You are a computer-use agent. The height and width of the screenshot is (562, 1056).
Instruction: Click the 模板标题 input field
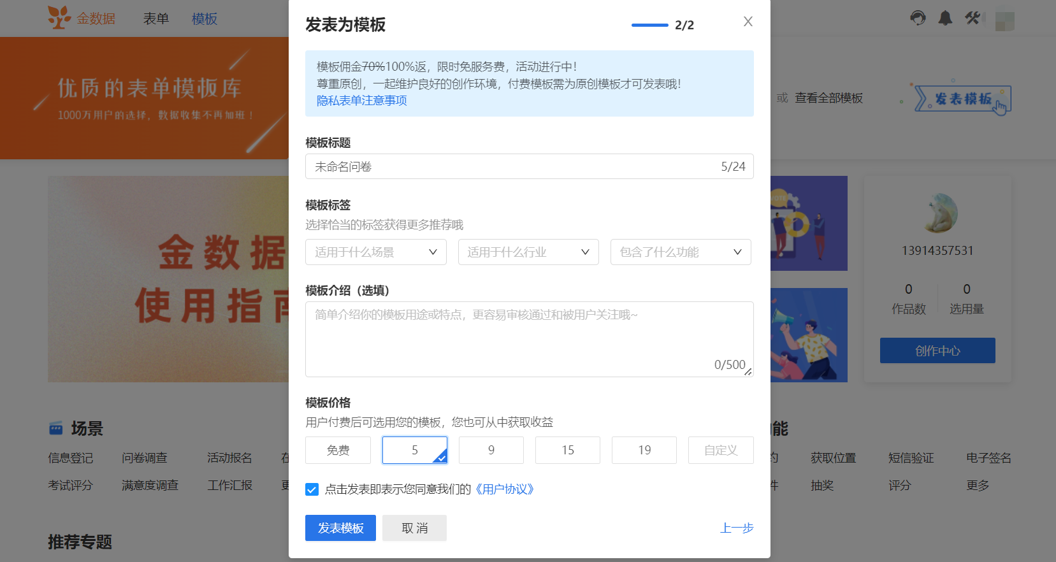pos(530,166)
